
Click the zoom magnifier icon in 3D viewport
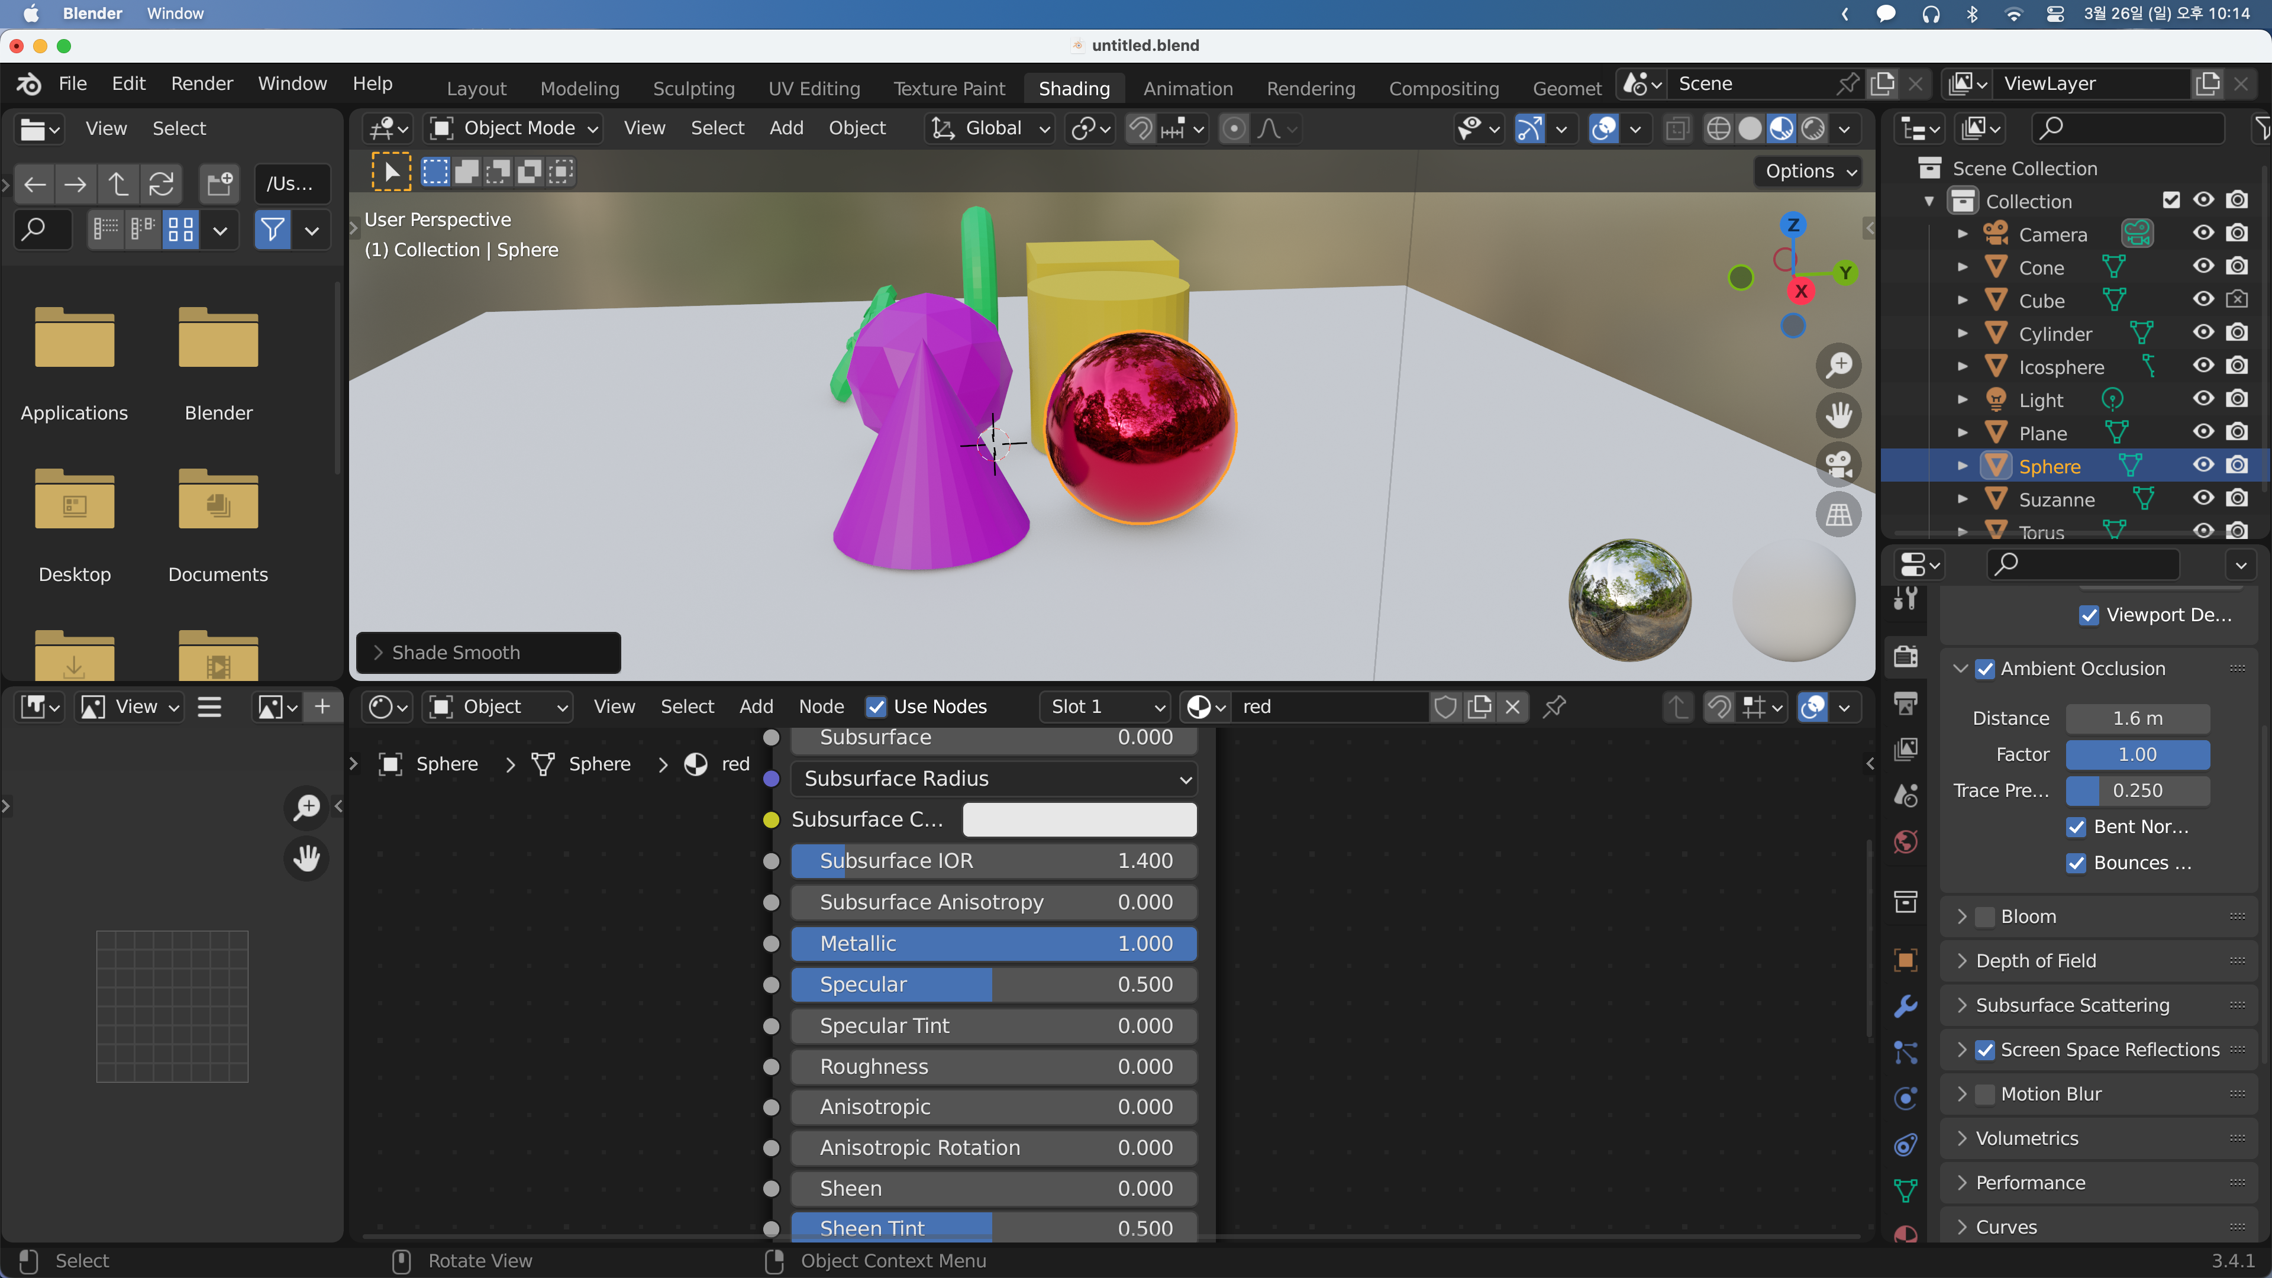[1838, 365]
